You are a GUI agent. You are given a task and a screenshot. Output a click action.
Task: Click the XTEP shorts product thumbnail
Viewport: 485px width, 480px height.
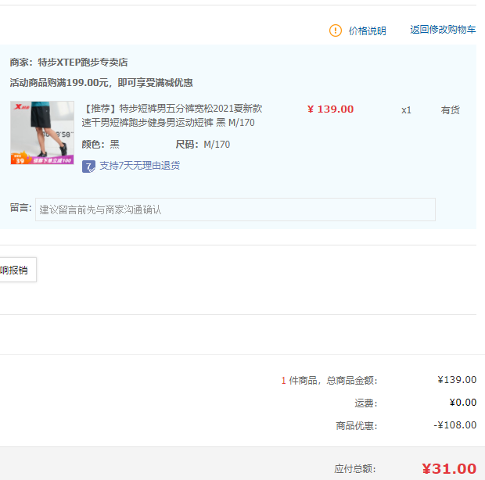42,133
